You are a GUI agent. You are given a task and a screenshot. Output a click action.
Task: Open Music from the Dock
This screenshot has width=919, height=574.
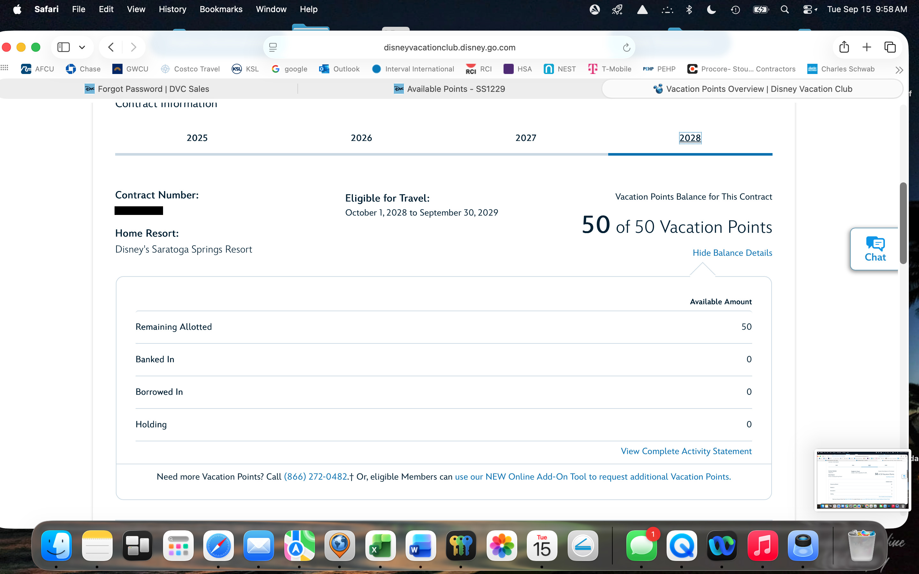pyautogui.click(x=763, y=546)
